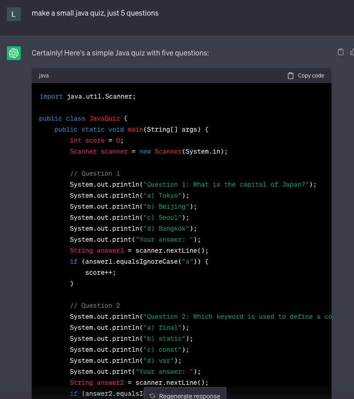The width and height of the screenshot is (354, 399).
Task: Copy the assistant reply with the clipboard icon
Action: pos(341,52)
